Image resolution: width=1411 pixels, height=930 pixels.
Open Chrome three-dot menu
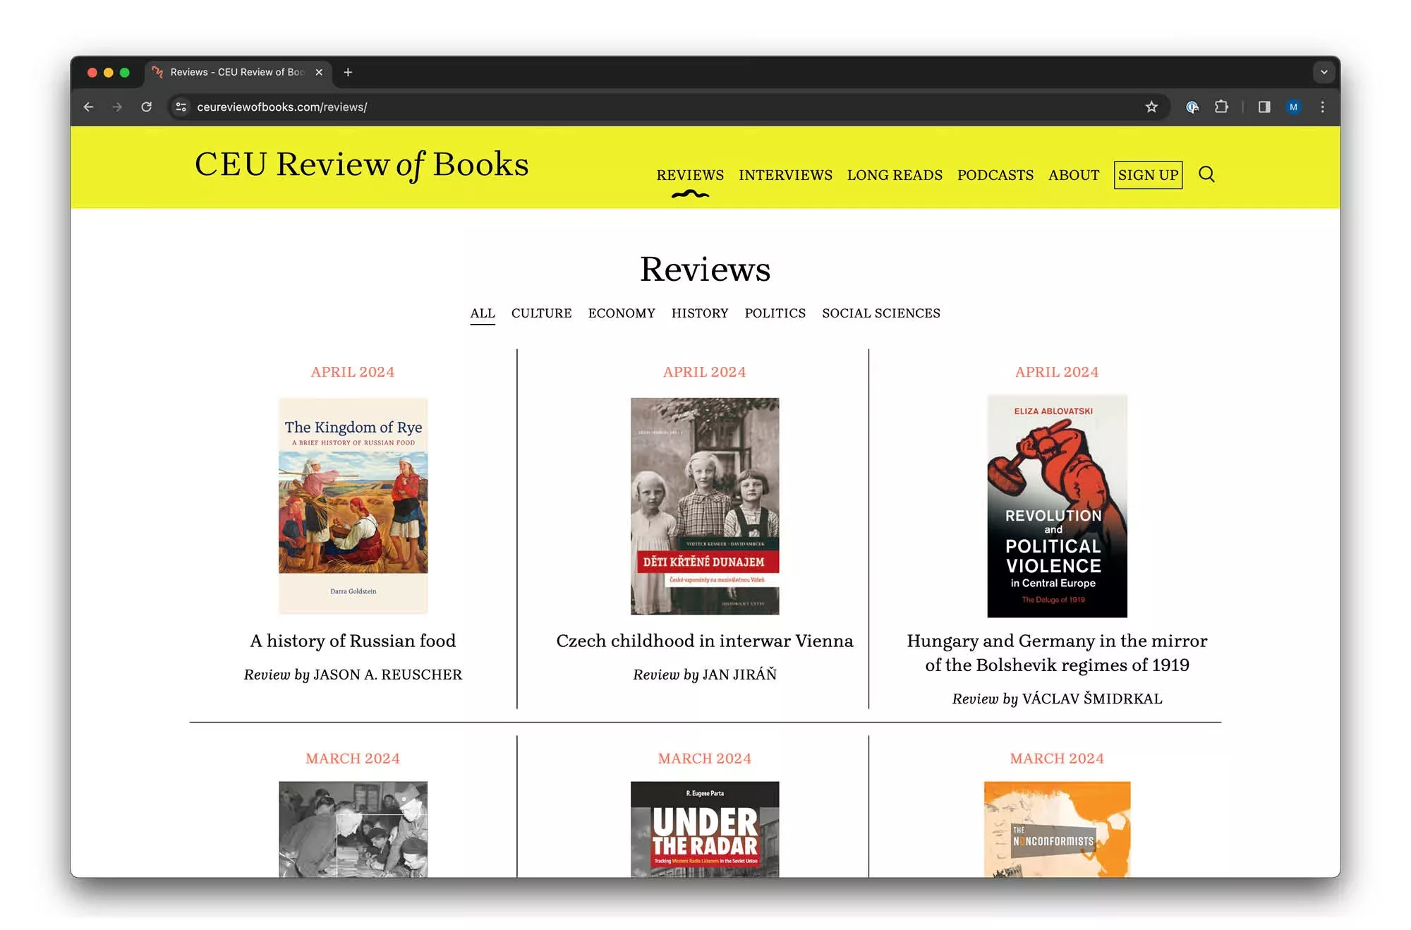pyautogui.click(x=1323, y=107)
